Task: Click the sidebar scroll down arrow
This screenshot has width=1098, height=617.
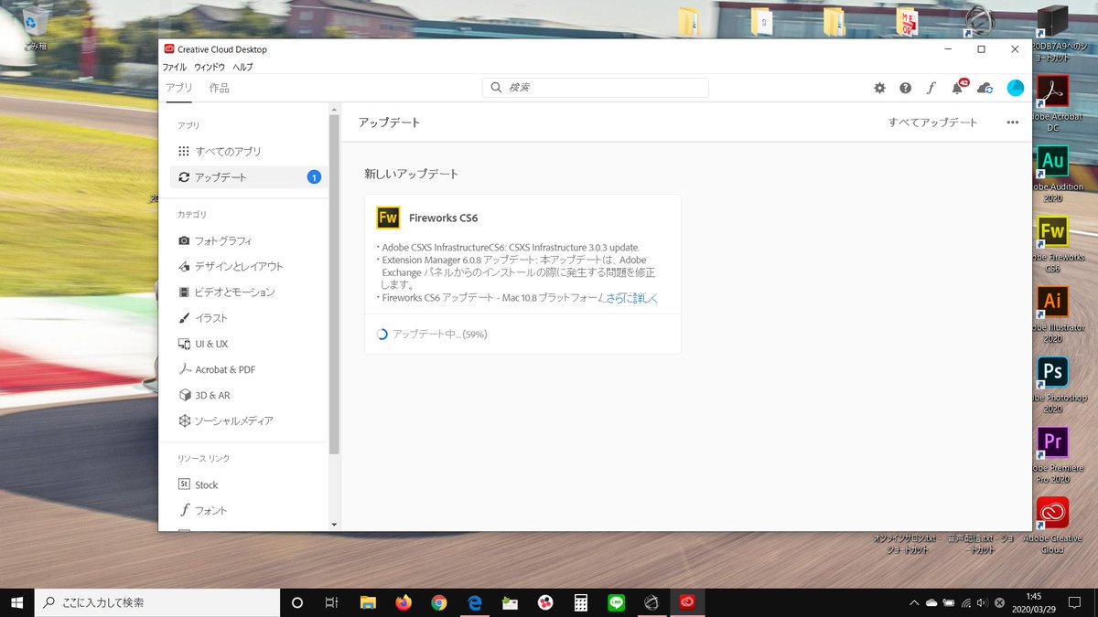Action: point(334,525)
